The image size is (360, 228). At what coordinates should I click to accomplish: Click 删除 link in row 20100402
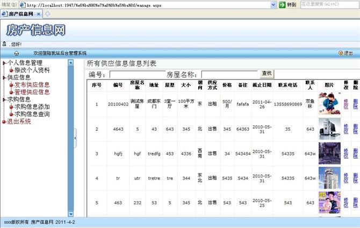click(x=355, y=104)
